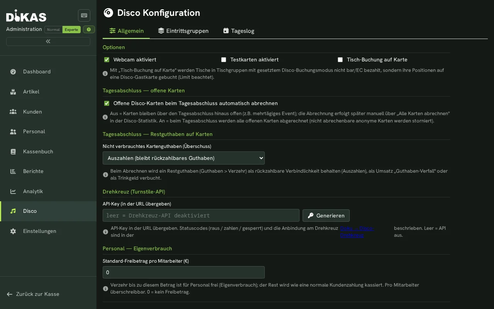The height and width of the screenshot is (309, 494).
Task: Open the on-screen keyboard icon button
Action: (x=84, y=15)
